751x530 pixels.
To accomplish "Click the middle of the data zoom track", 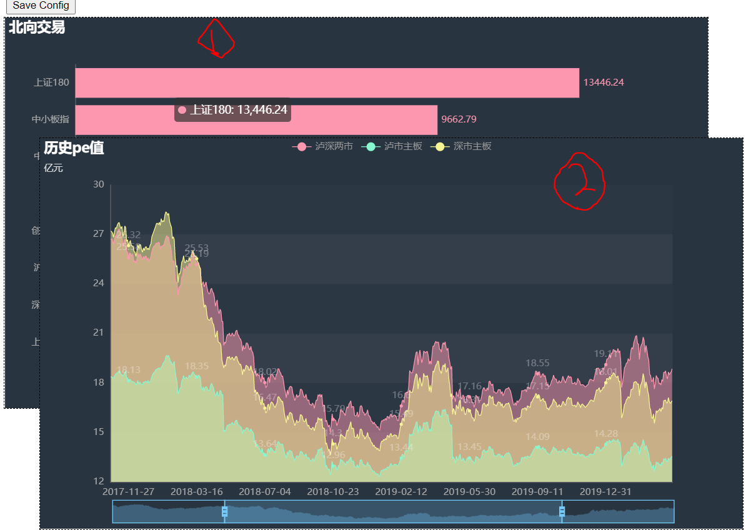I will pos(392,511).
